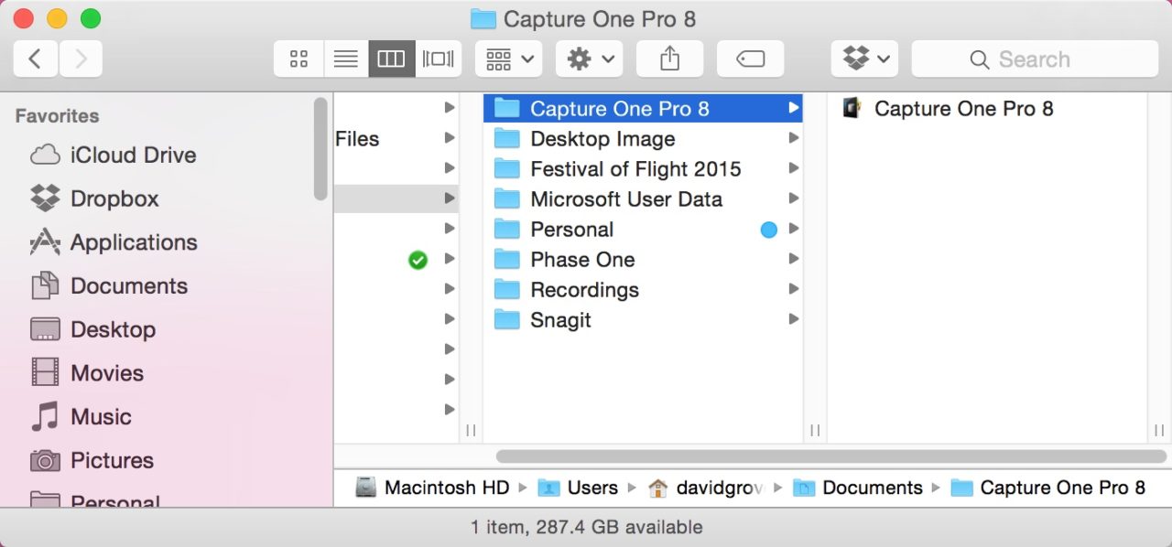The height and width of the screenshot is (547, 1172).
Task: Click the folder proxy icon in title bar
Action: pyautogui.click(x=483, y=18)
